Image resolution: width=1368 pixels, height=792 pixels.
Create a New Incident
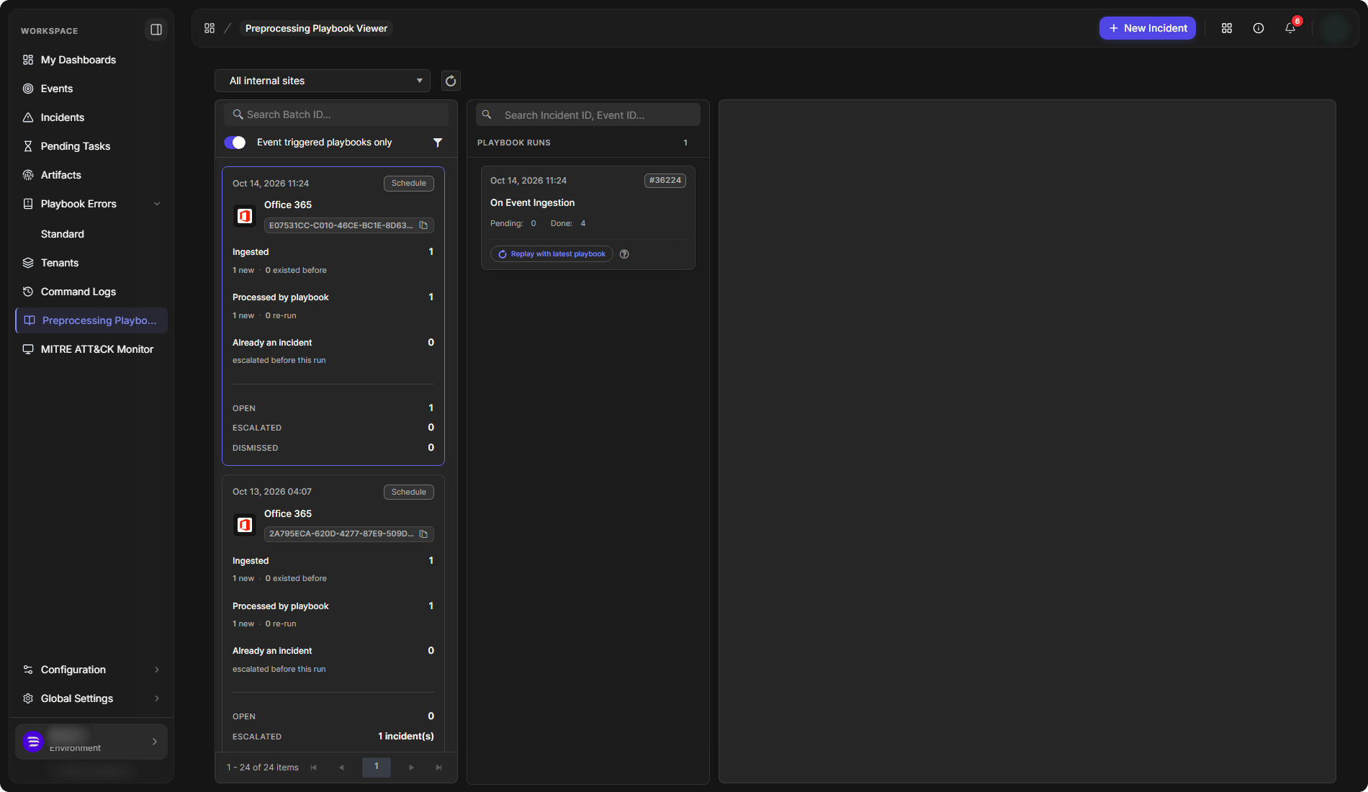(1148, 28)
